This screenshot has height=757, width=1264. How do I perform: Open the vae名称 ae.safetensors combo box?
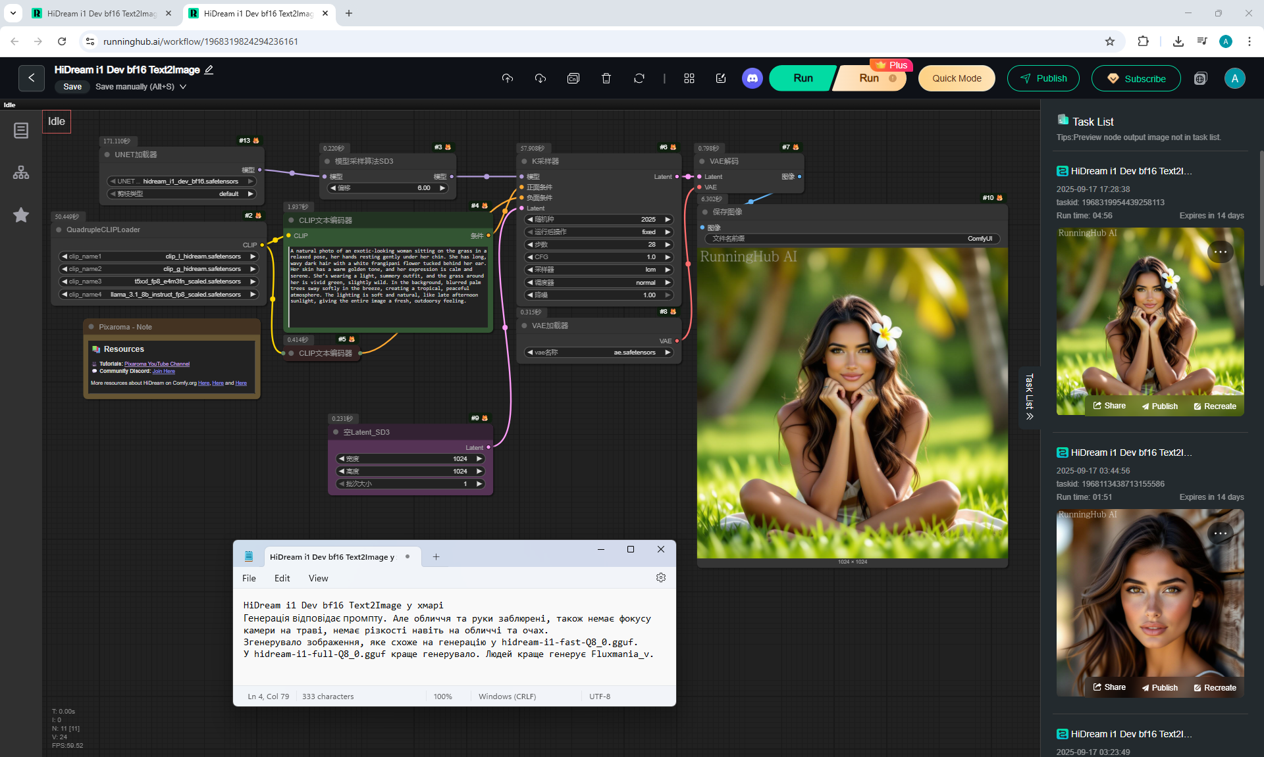coord(599,353)
